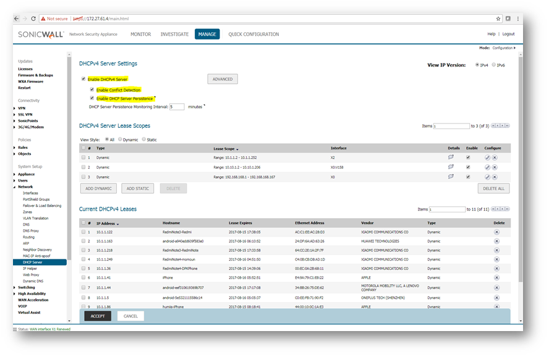The height and width of the screenshot is (357, 549).
Task: Reload the page with browser refresh icon
Action: tap(33, 19)
